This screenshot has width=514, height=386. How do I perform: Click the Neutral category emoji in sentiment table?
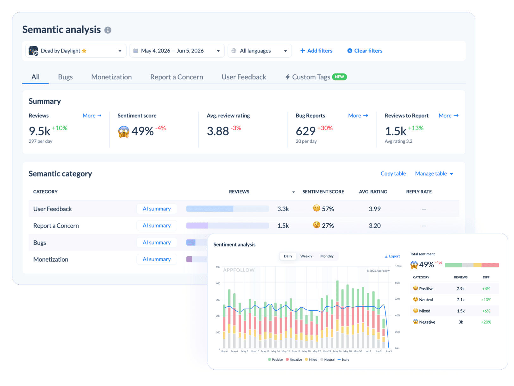[416, 299]
